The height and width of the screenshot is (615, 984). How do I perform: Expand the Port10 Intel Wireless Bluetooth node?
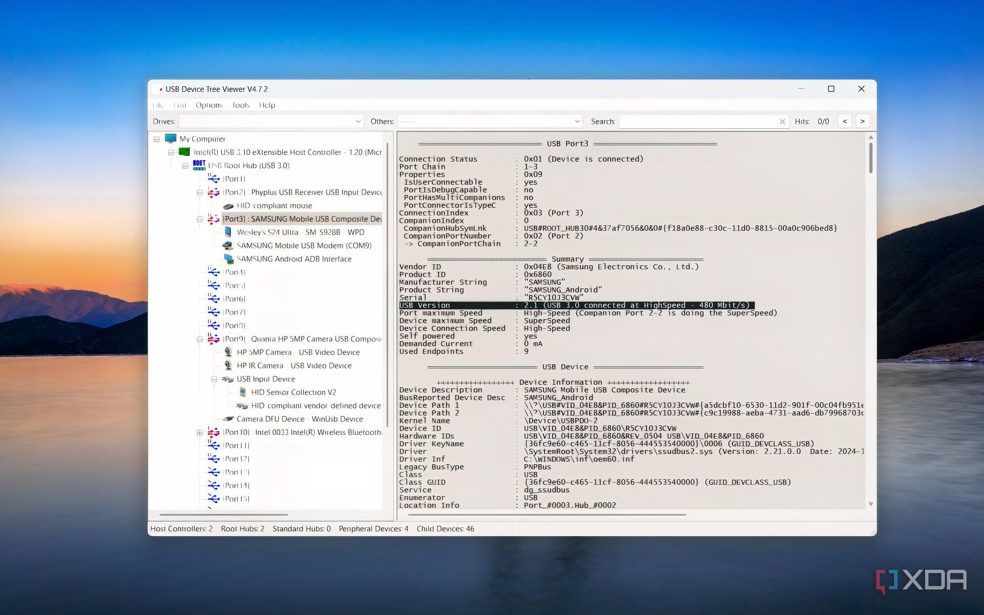tap(199, 432)
